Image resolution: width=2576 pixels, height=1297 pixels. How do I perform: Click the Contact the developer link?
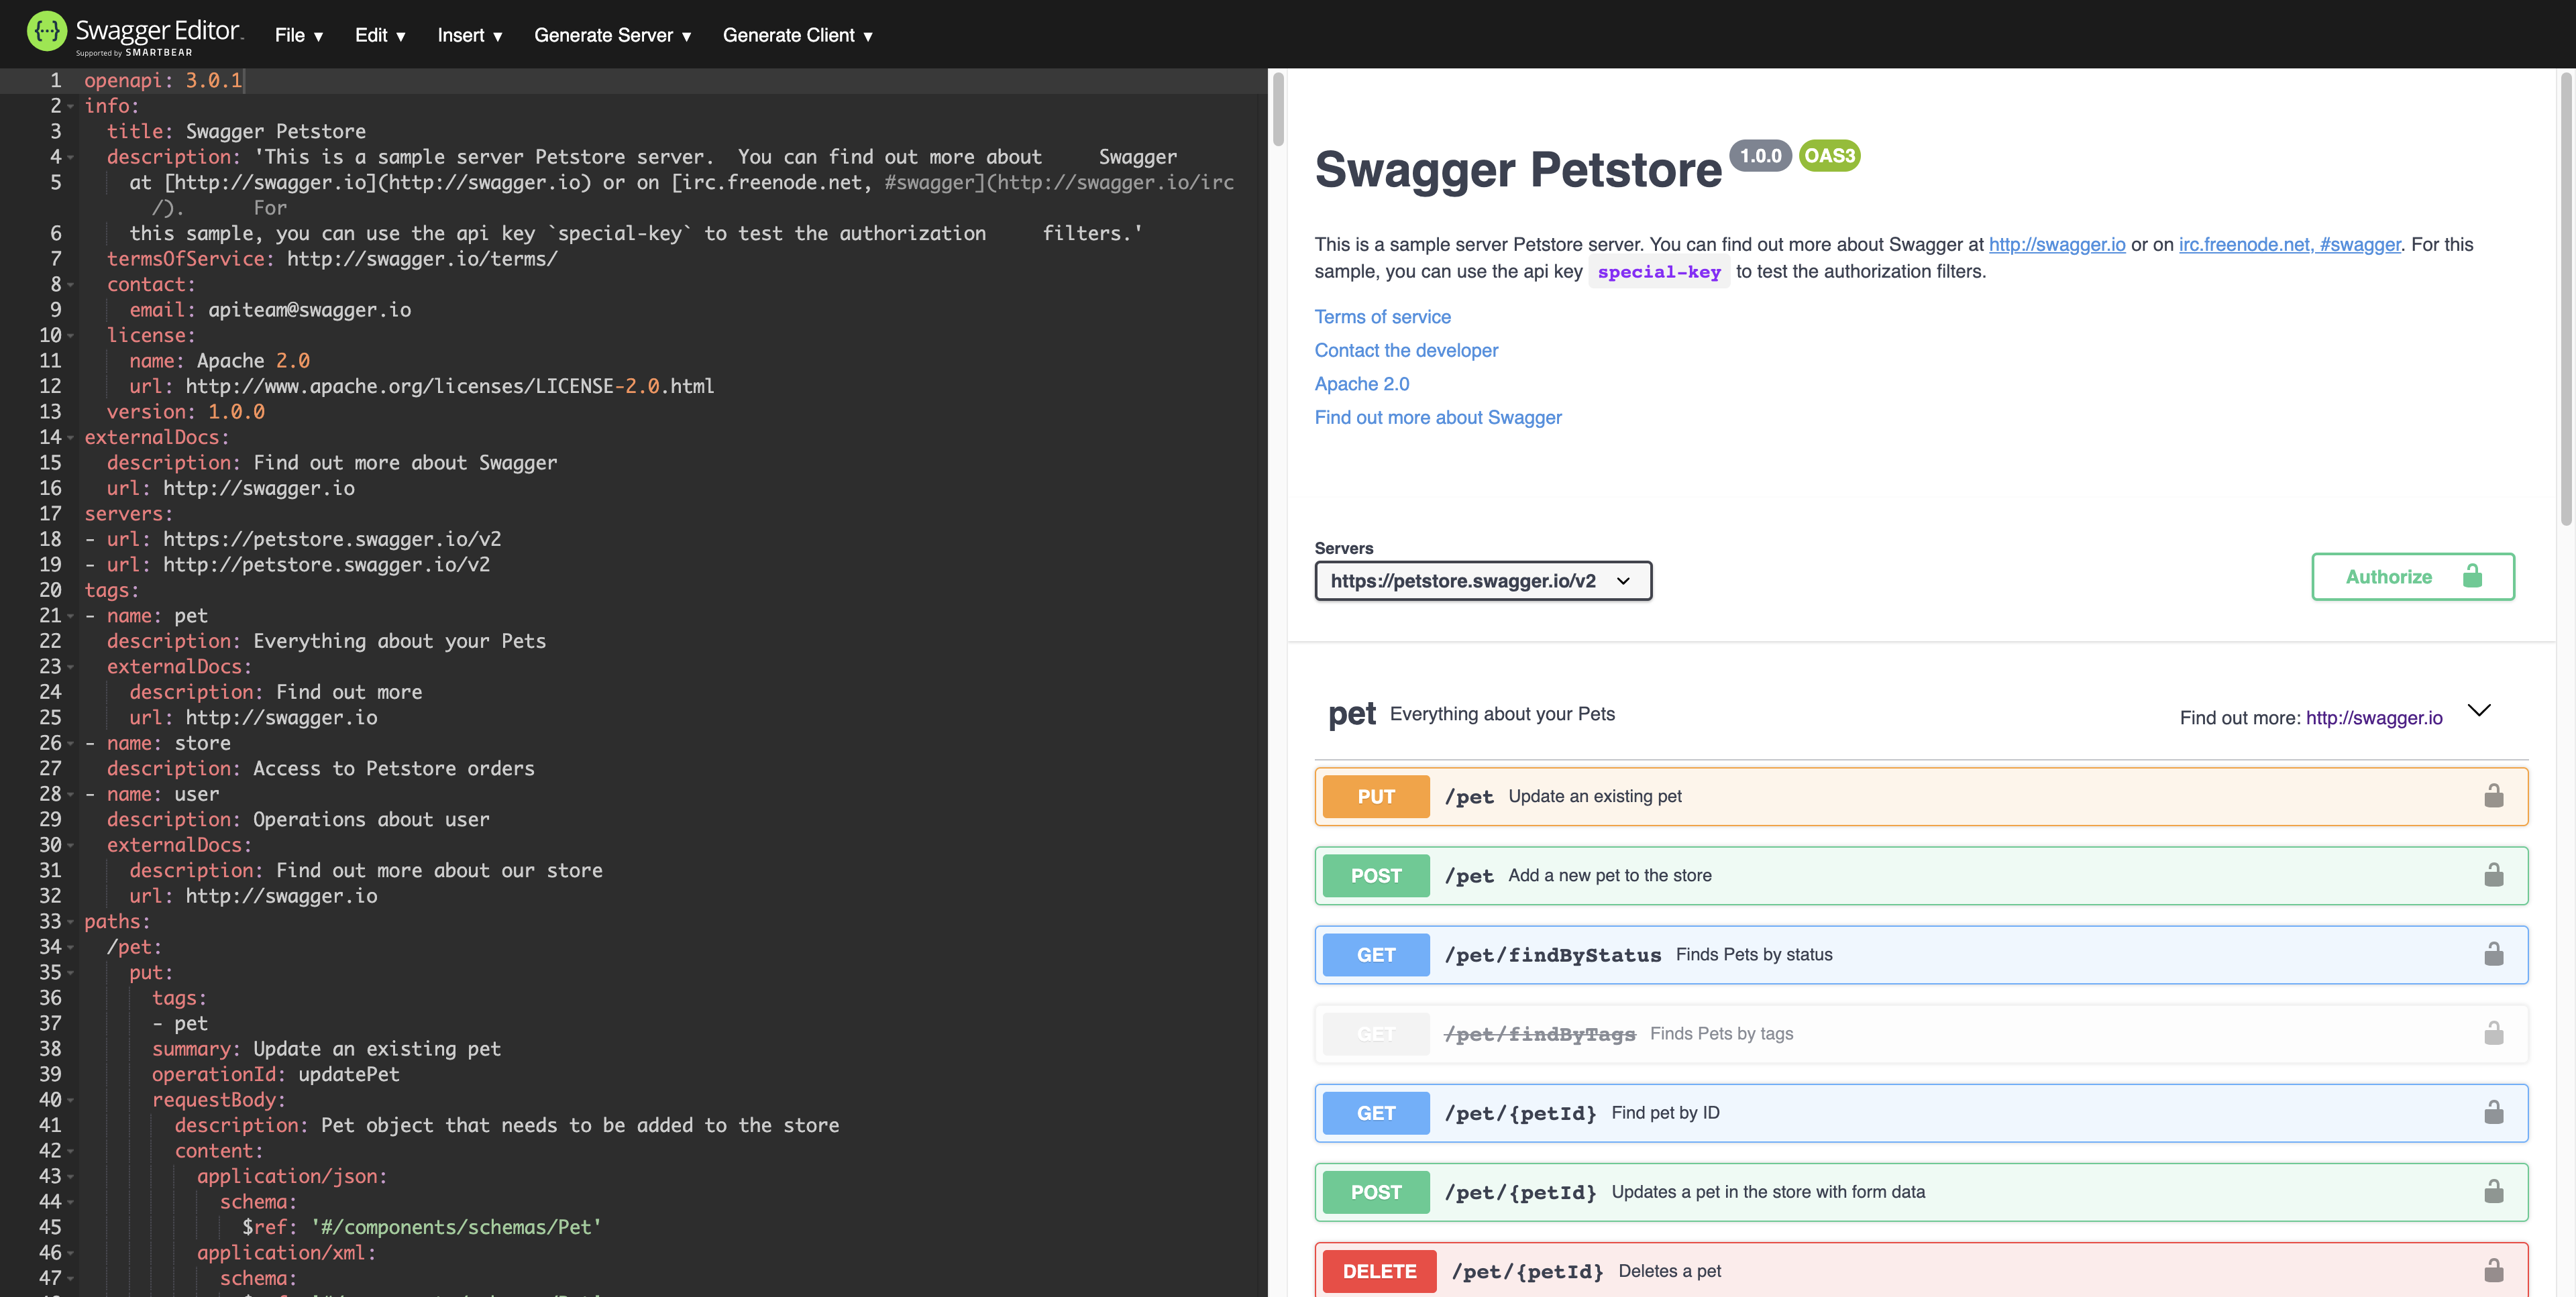(x=1406, y=351)
